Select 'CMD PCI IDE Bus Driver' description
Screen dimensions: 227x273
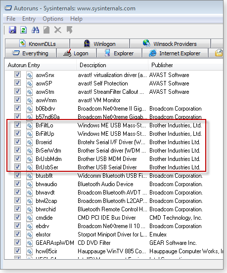(107, 218)
